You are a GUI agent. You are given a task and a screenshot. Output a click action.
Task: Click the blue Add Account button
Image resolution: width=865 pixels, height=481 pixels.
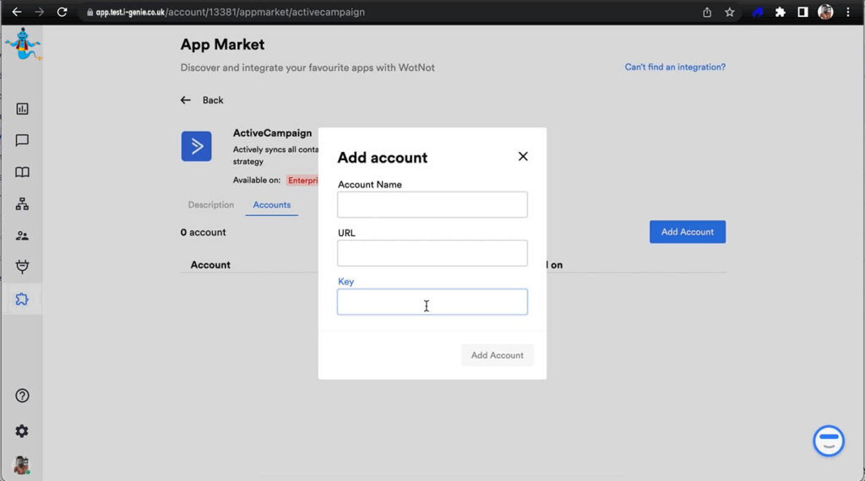click(687, 232)
